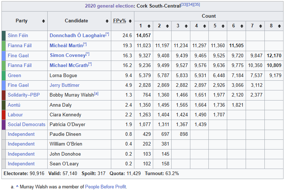
Task: Open Independent link in John Donohoe row
Action: pyautogui.click(x=21, y=154)
